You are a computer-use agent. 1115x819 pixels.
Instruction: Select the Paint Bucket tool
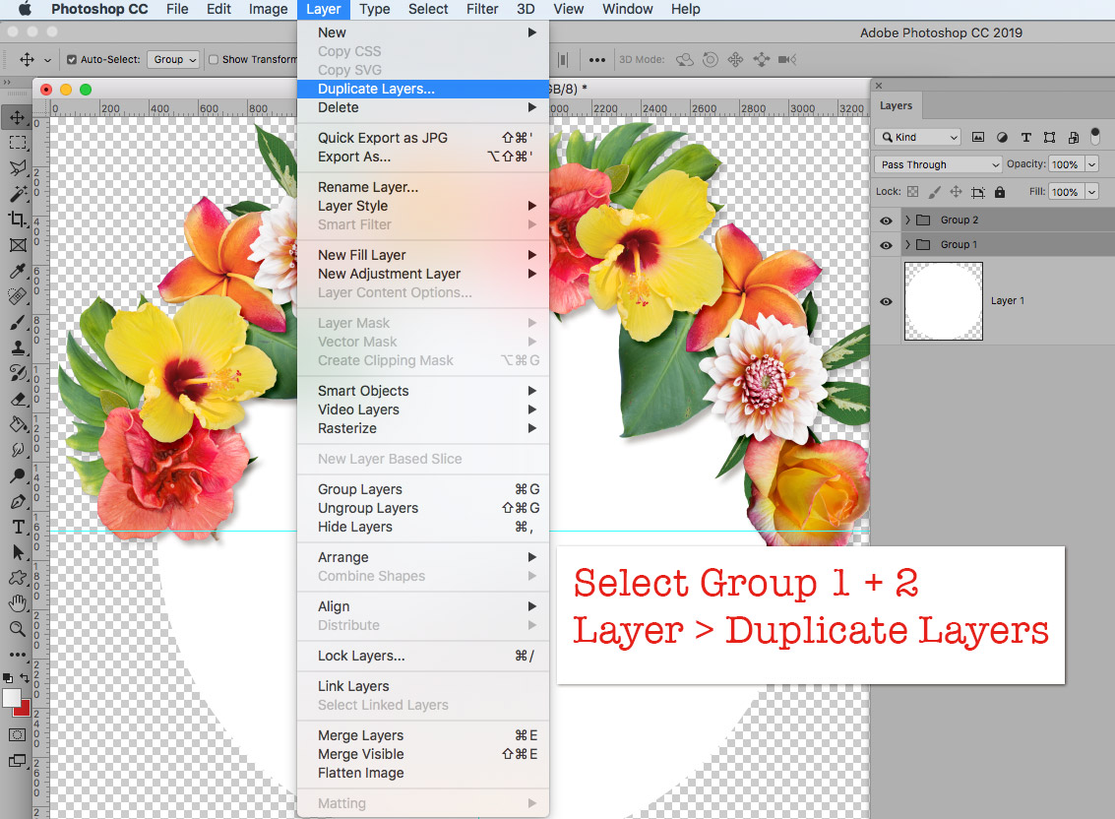(x=17, y=425)
